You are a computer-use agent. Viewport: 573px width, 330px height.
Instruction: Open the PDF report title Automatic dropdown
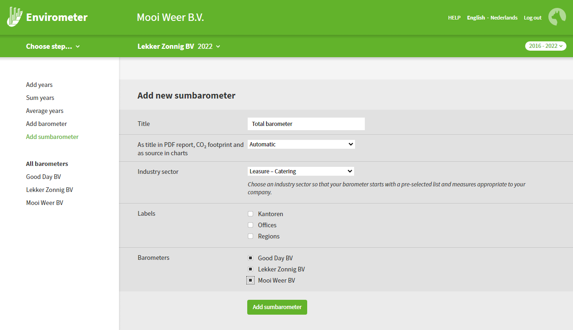(301, 145)
